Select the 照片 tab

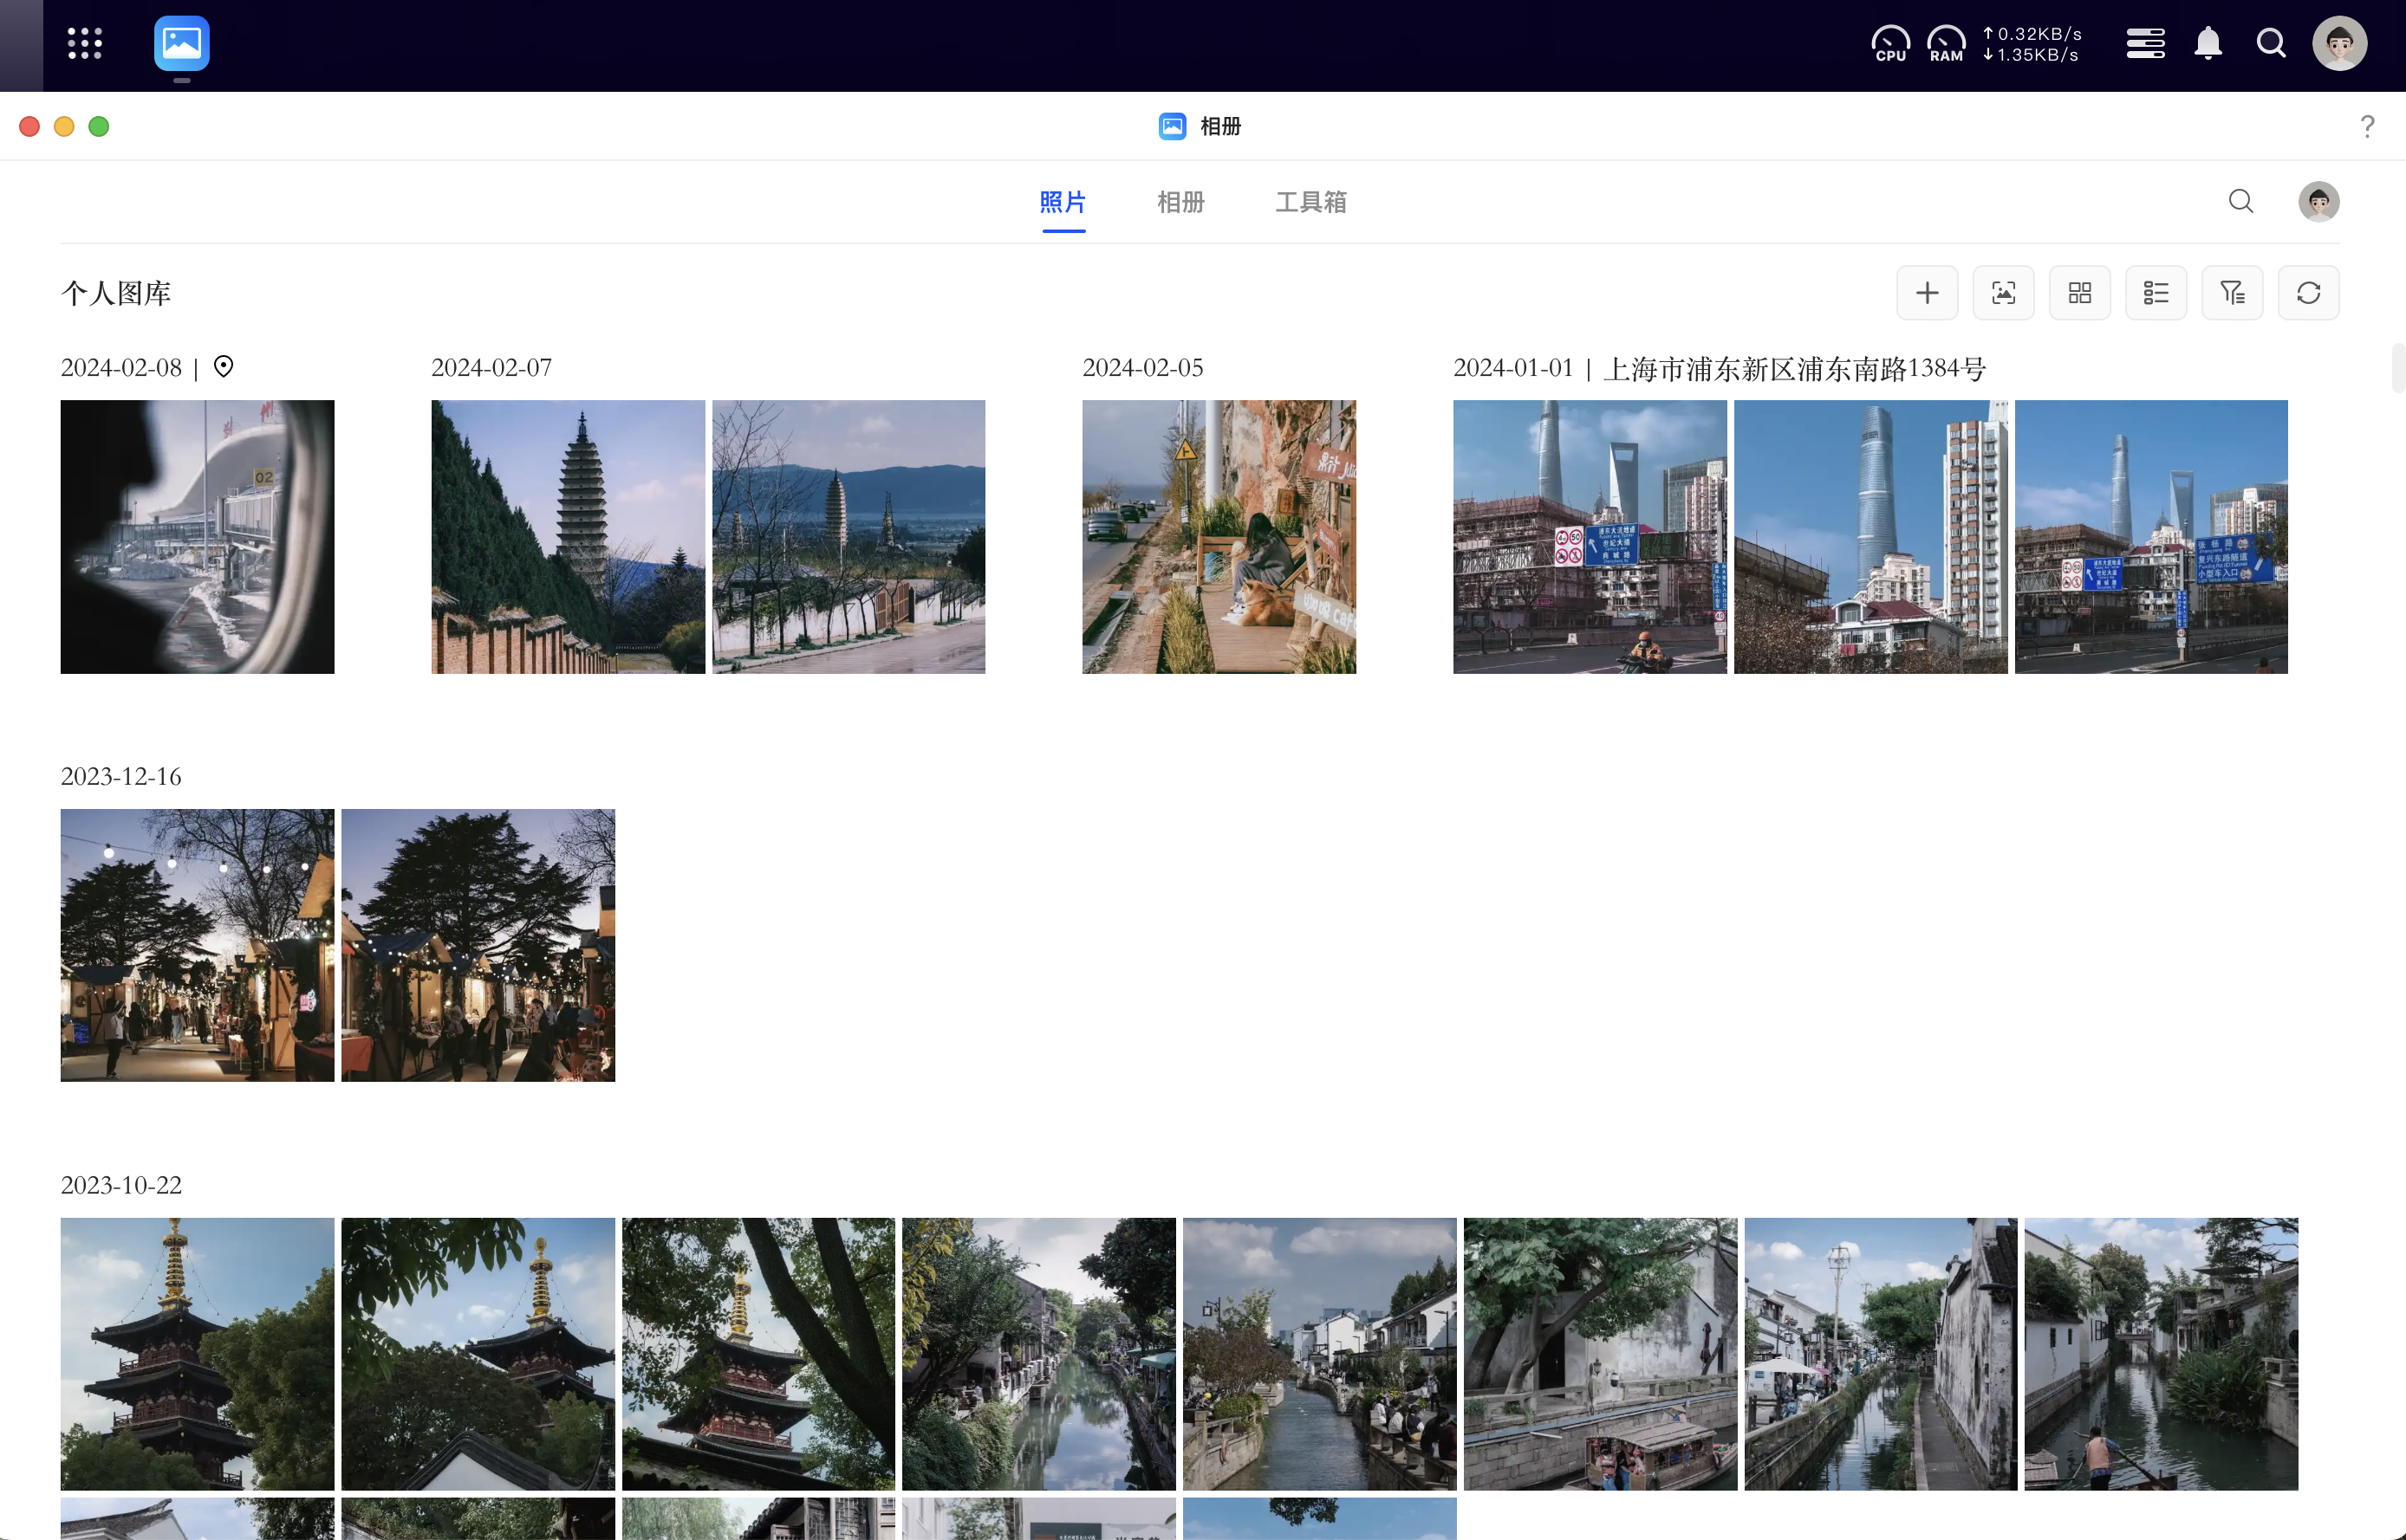pos(1063,202)
